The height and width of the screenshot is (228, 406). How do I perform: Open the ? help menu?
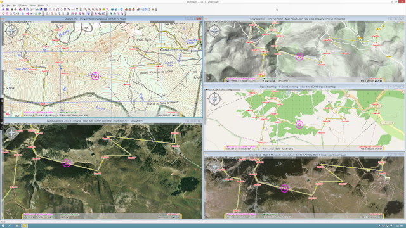click(47, 6)
